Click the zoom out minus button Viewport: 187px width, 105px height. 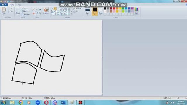[x=169, y=98]
